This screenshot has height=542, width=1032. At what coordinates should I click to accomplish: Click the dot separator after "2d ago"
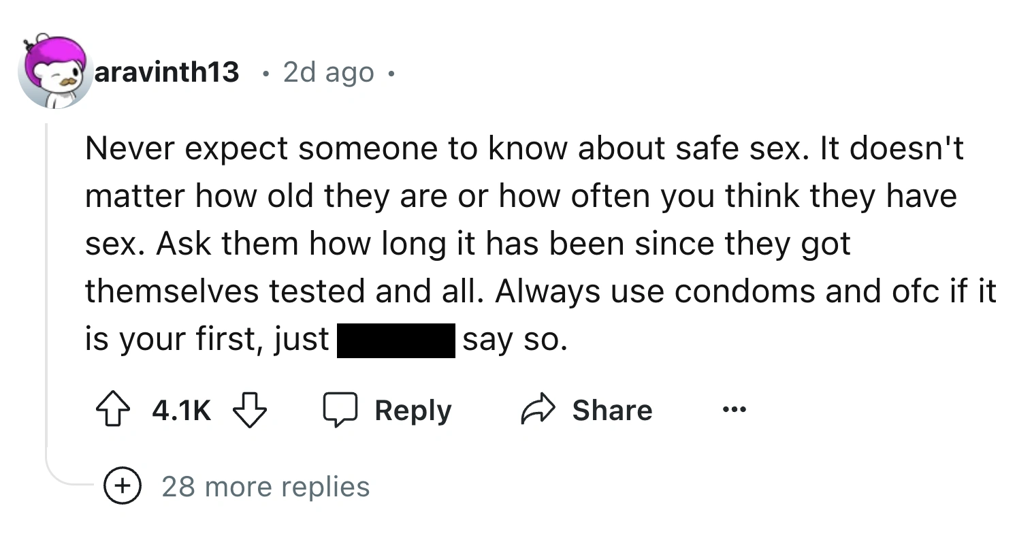pos(389,73)
